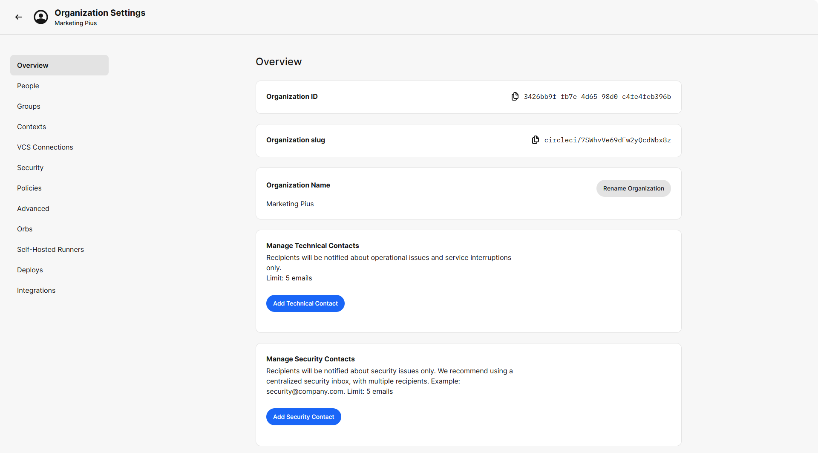
Task: Open Self-Hosted Runners page
Action: [x=50, y=249]
